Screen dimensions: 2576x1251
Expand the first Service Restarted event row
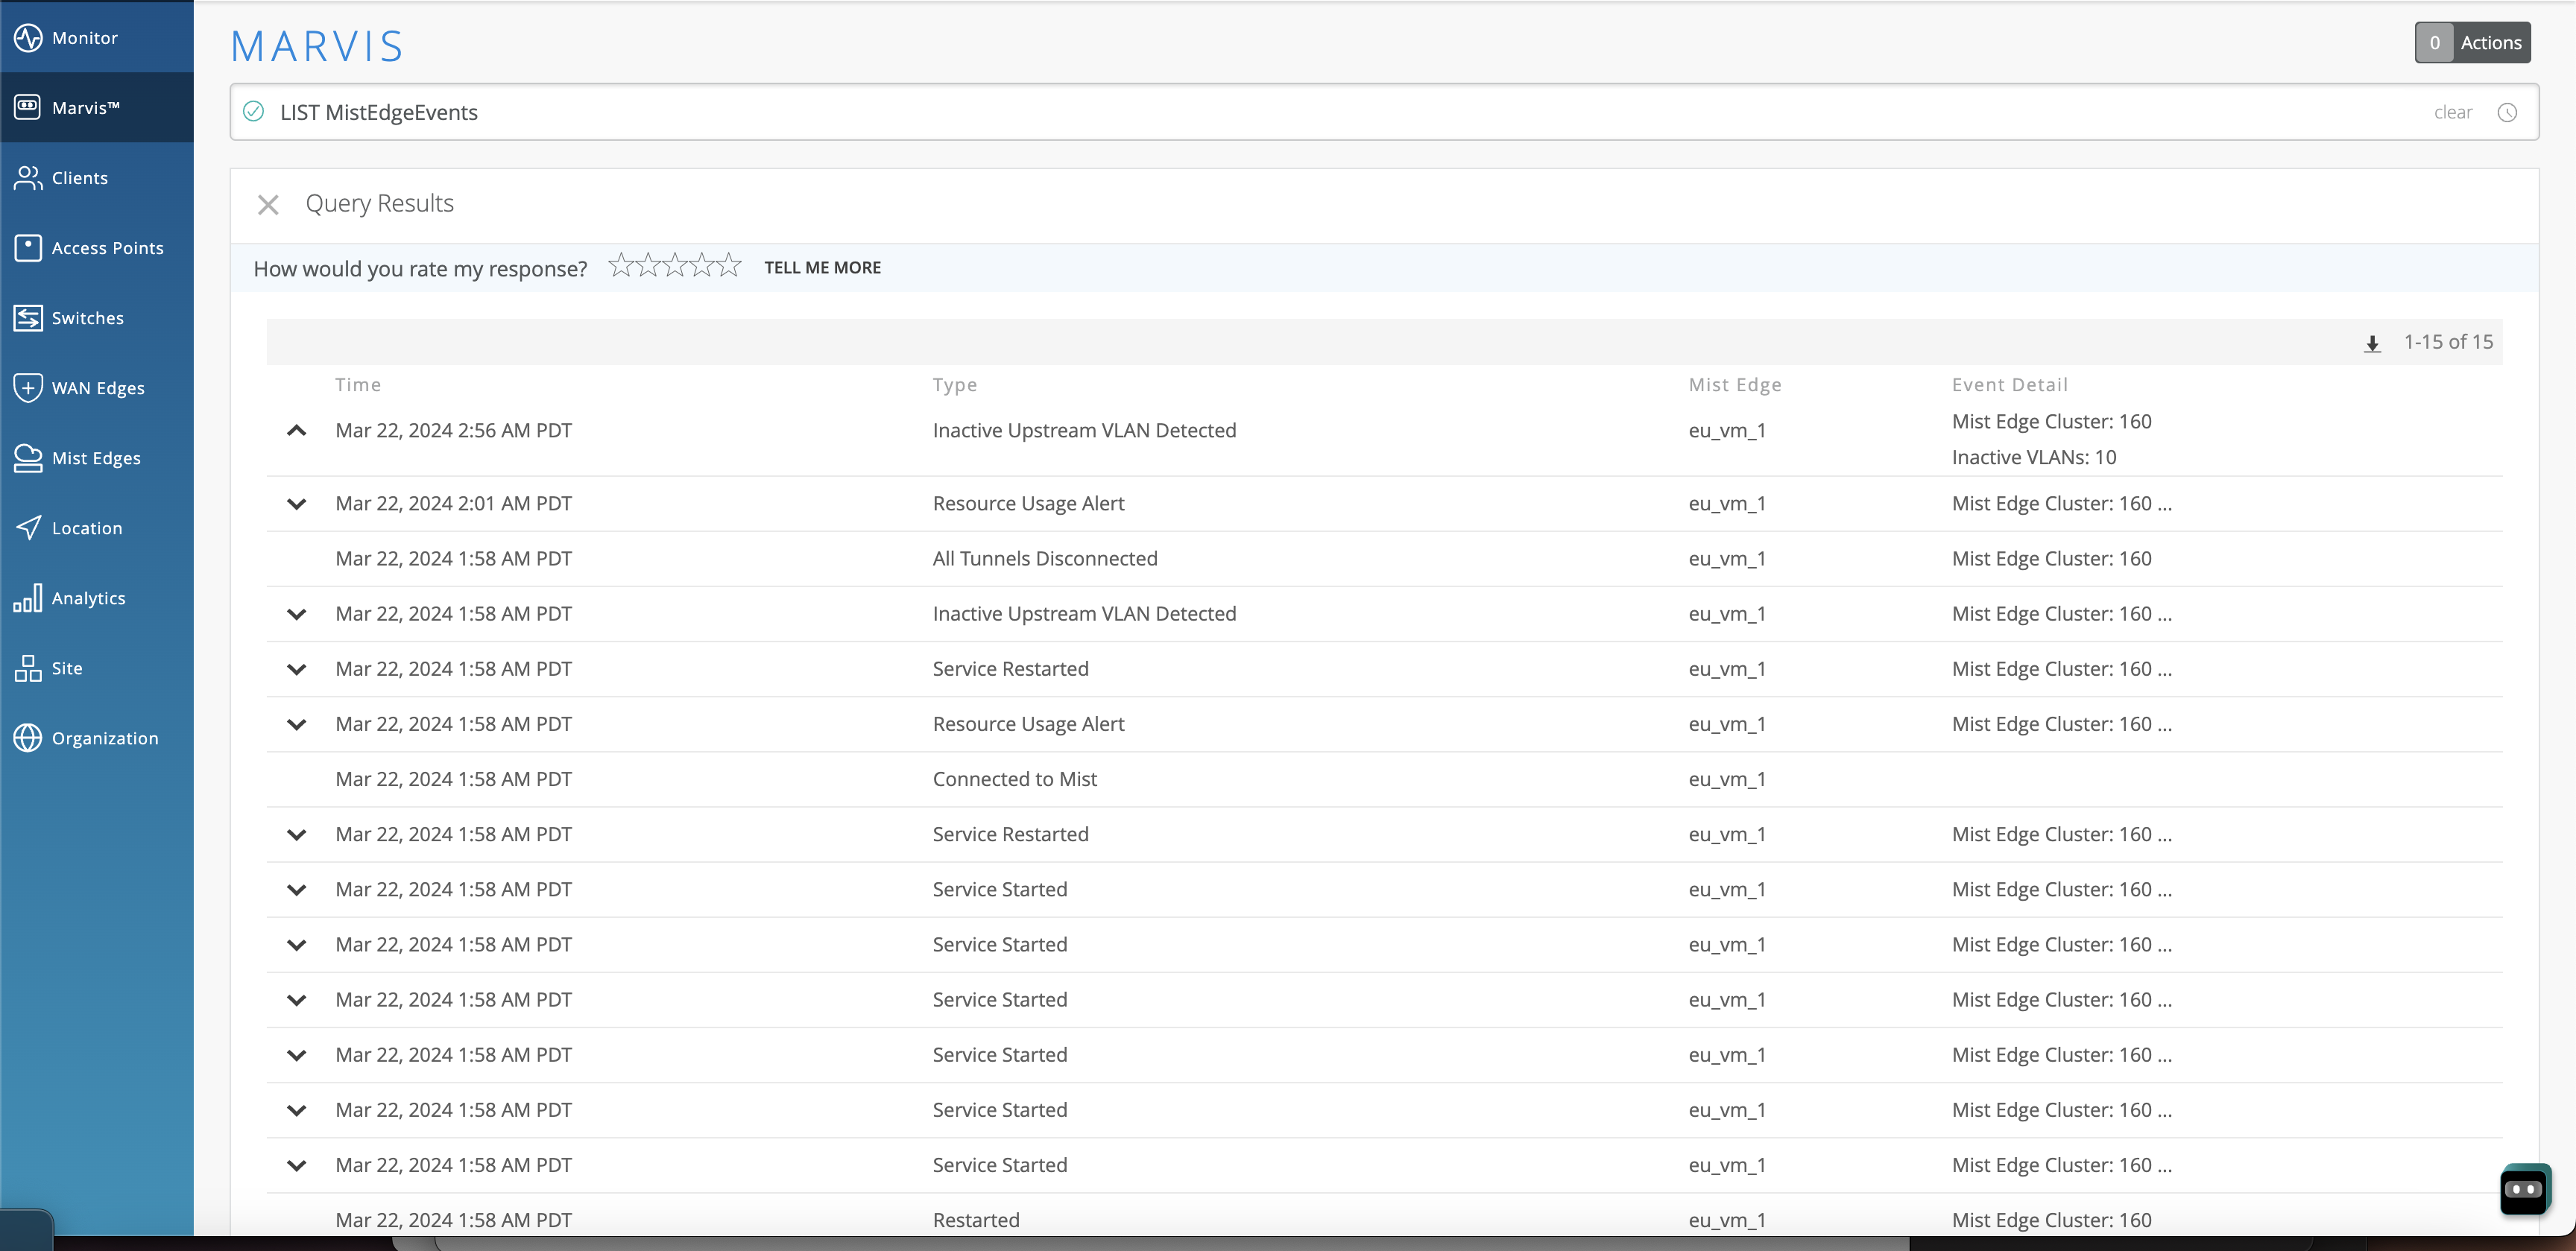point(296,669)
